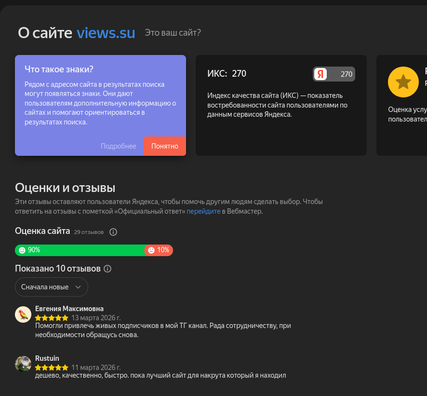
Task: Click the sad face icon at 10%
Action: (x=151, y=250)
